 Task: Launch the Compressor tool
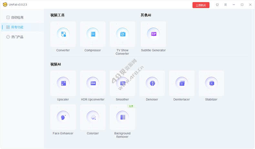pos(93,34)
